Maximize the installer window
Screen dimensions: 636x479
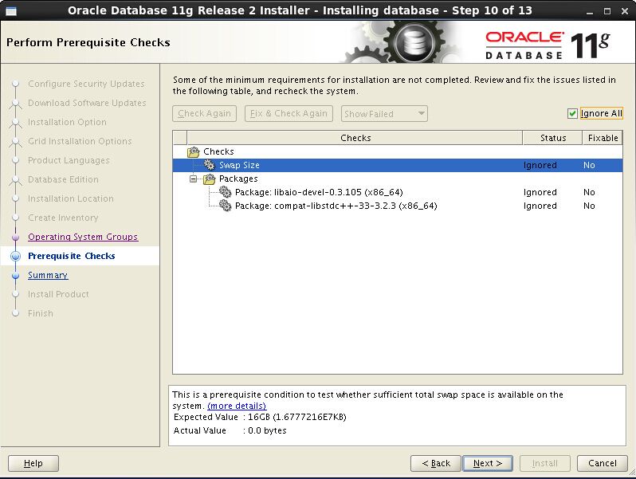tap(607, 11)
